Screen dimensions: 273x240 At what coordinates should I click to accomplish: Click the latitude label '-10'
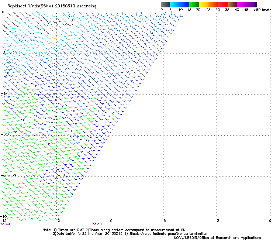pos(3,216)
